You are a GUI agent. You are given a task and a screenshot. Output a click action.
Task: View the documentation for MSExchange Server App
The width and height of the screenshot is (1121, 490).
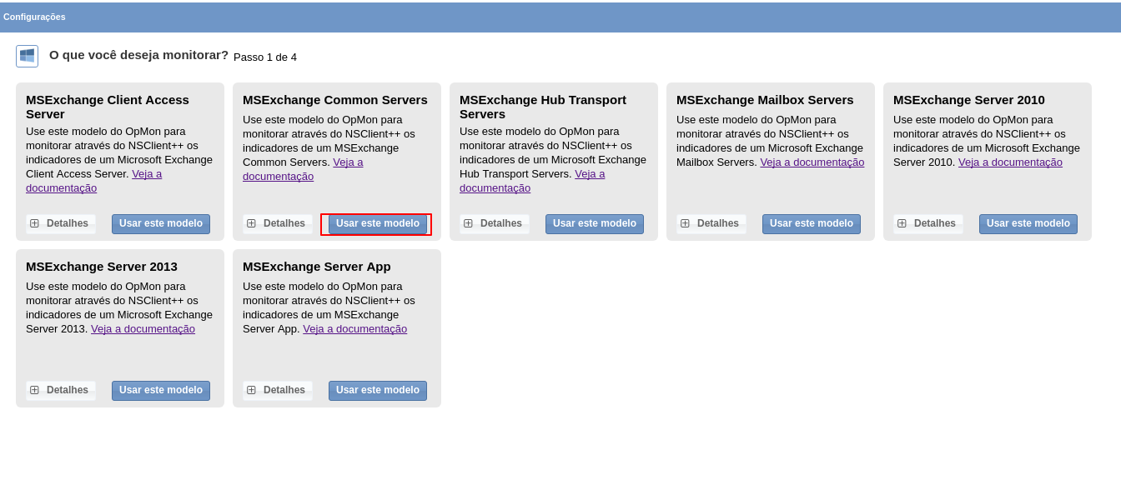point(354,329)
